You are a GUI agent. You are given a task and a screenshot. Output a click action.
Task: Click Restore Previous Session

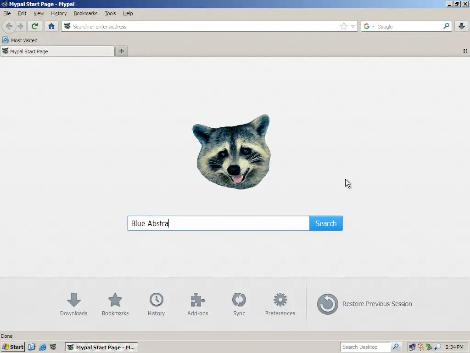[364, 304]
